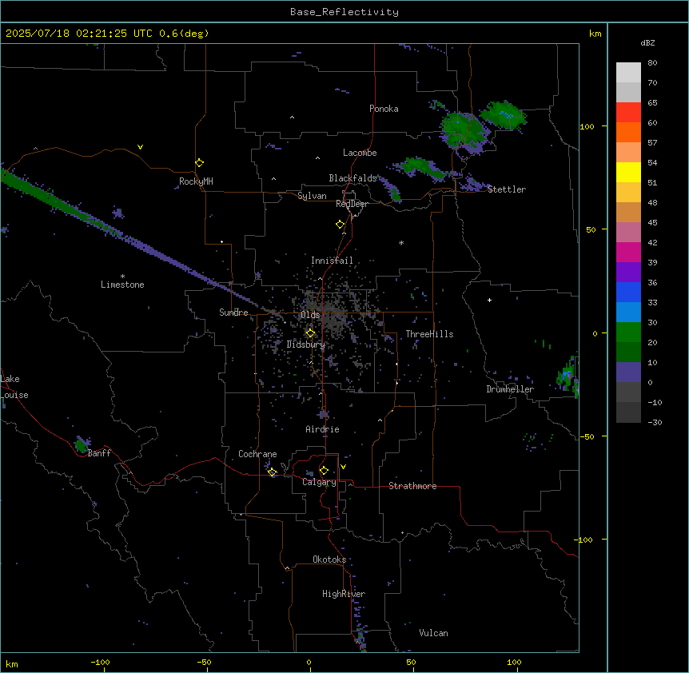The width and height of the screenshot is (689, 673).
Task: Click the Base_Reflectivity title
Action: click(344, 12)
